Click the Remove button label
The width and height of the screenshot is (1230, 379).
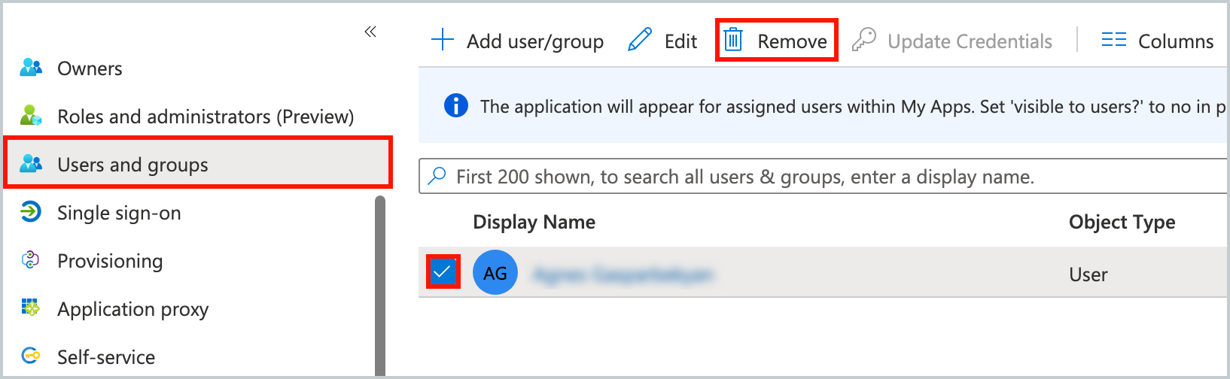[x=792, y=41]
